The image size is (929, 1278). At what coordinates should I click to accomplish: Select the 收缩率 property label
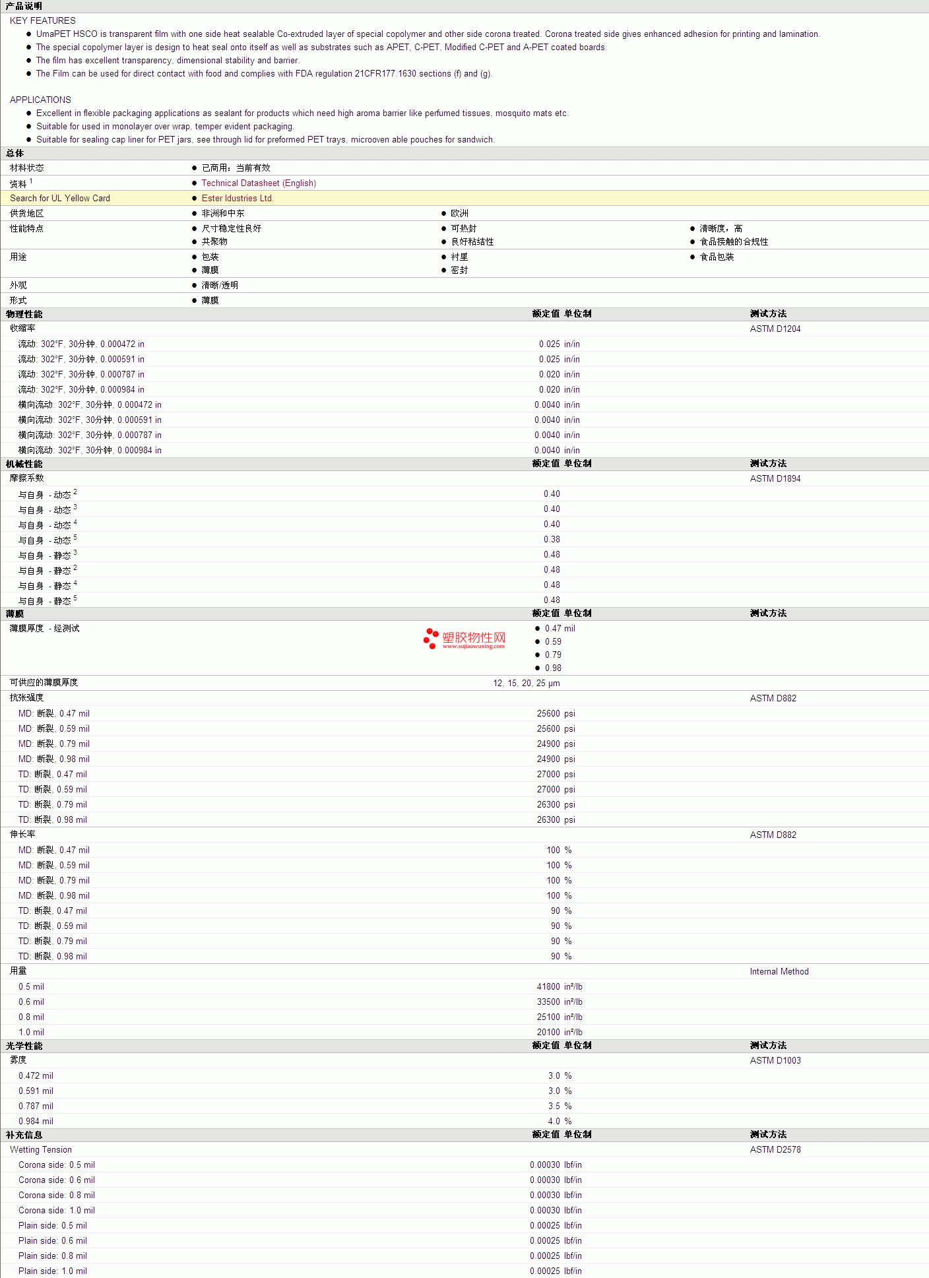click(x=23, y=329)
